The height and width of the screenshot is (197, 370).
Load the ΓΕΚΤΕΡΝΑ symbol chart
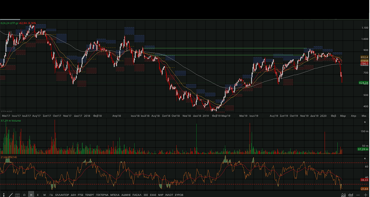pos(102,195)
